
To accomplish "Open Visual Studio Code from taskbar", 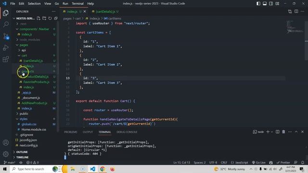I will pyautogui.click(x=93, y=169).
